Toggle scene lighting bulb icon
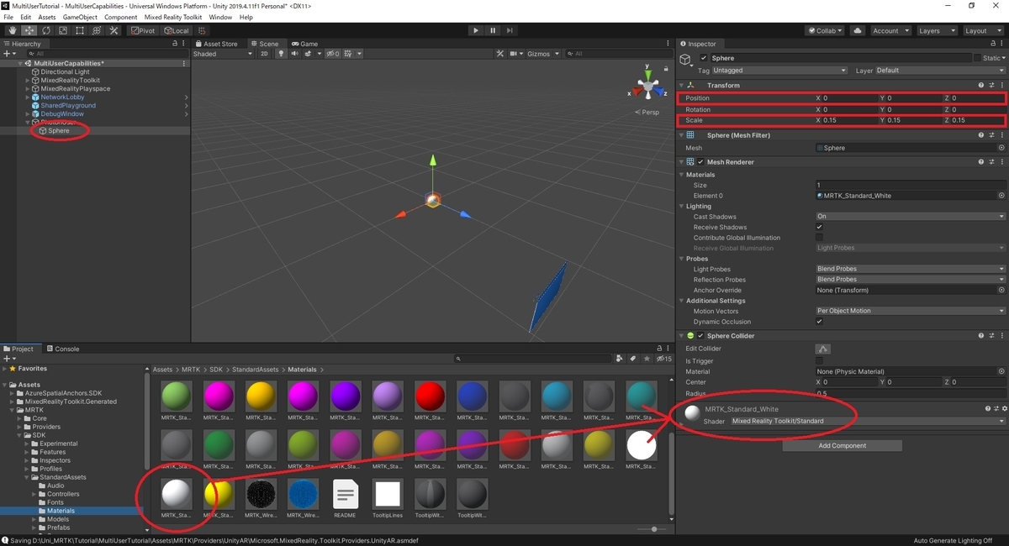Viewport: 1009px width, 546px height. [282, 54]
